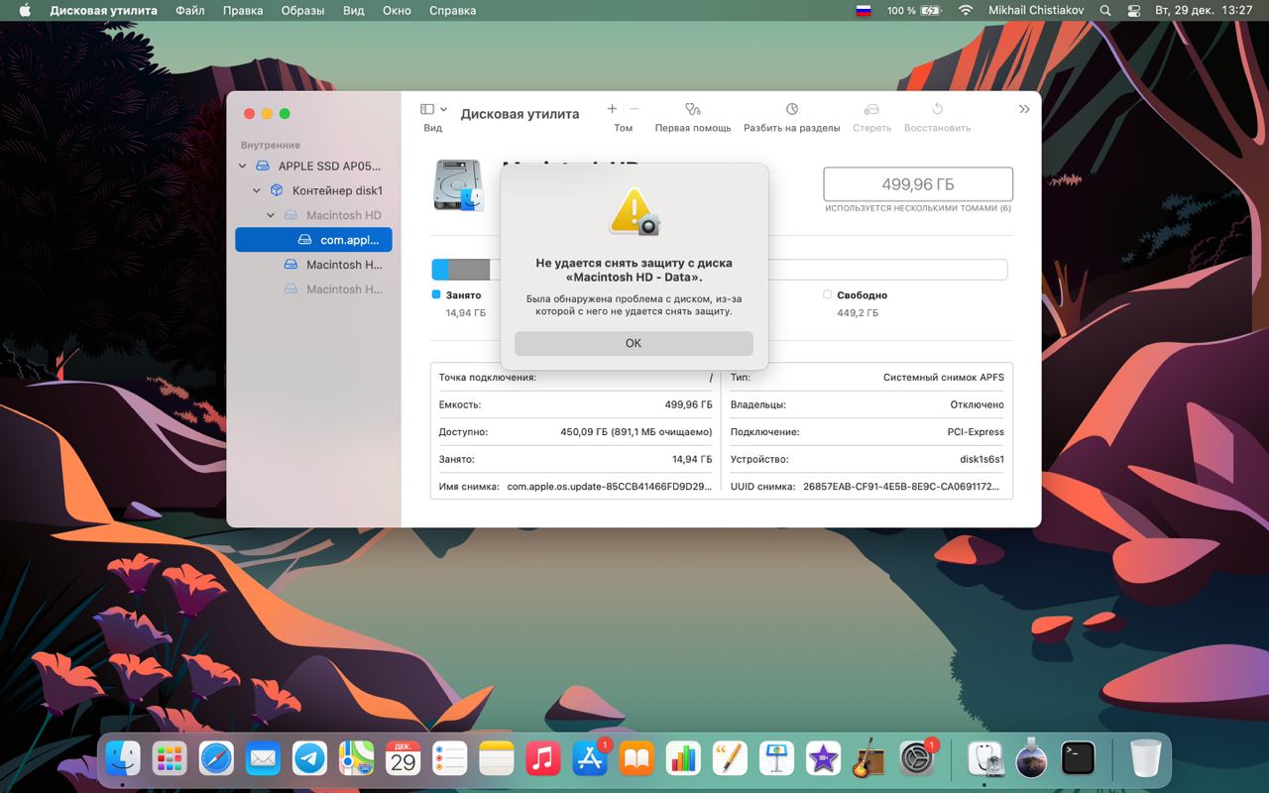Open Spotlight search magnifier
The width and height of the screenshot is (1269, 793).
(1105, 11)
